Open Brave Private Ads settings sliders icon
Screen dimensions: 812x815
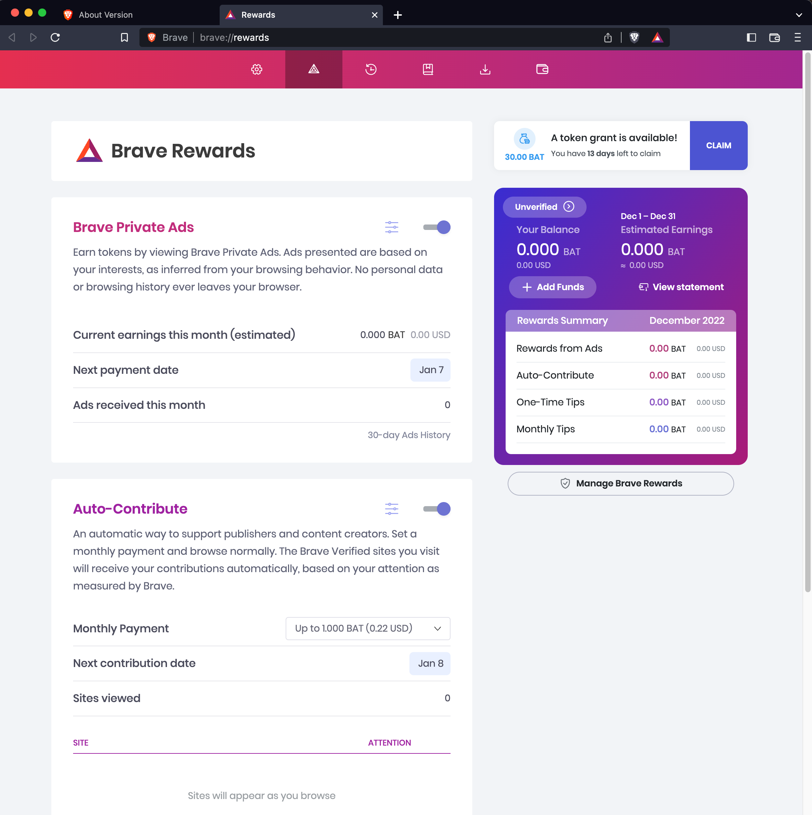point(391,227)
